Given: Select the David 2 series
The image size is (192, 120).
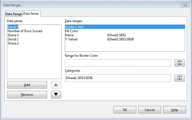Looking at the screenshot, I should click(13, 39).
